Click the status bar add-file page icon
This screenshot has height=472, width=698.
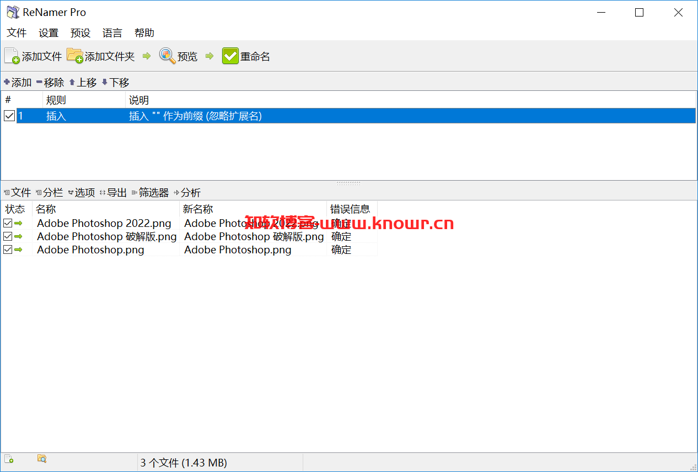9,459
